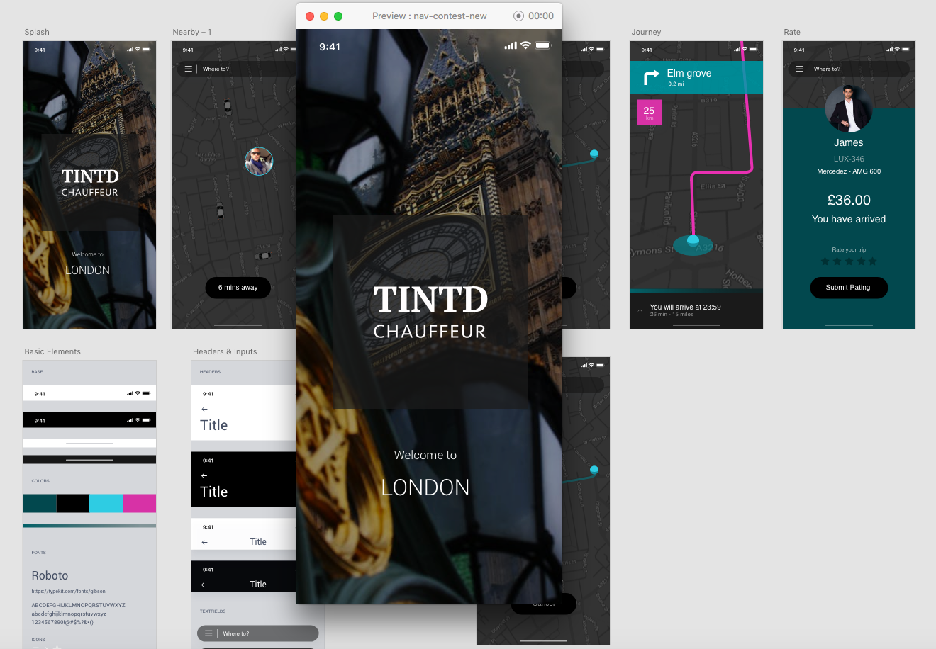Click the back arrow in the black small Title header
Viewport: 936px width, 649px height.
[x=204, y=585]
